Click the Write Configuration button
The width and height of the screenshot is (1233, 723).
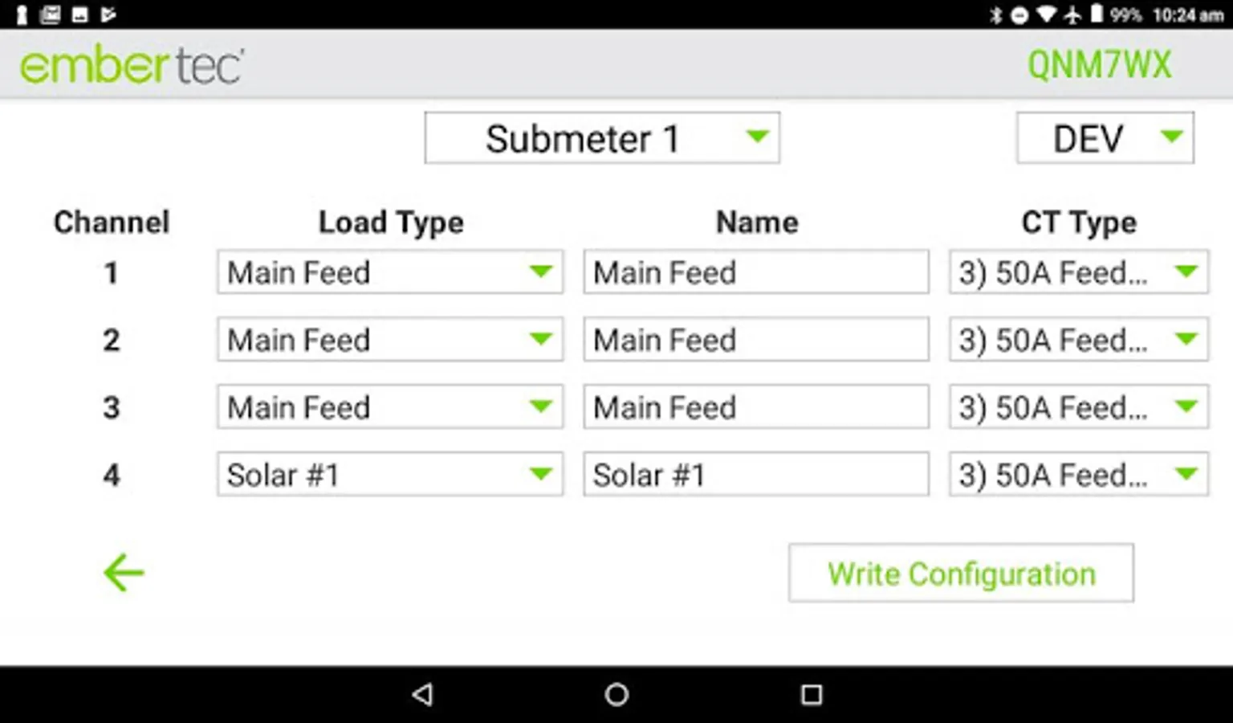click(961, 574)
